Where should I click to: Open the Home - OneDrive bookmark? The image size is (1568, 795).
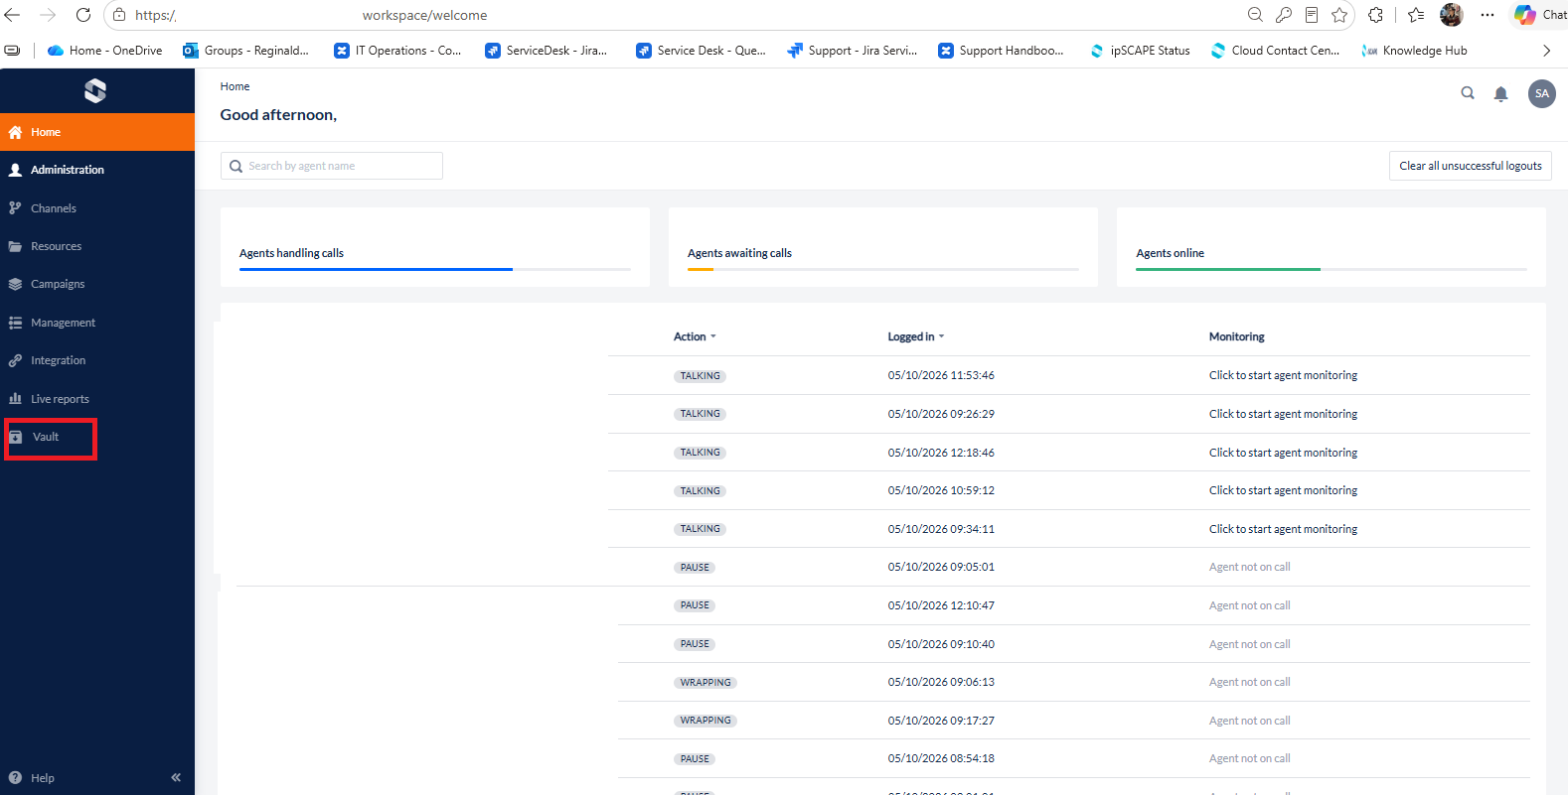coord(105,51)
